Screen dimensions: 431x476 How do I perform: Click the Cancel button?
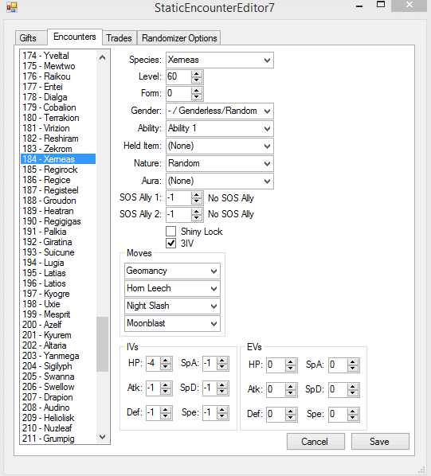pyautogui.click(x=315, y=442)
